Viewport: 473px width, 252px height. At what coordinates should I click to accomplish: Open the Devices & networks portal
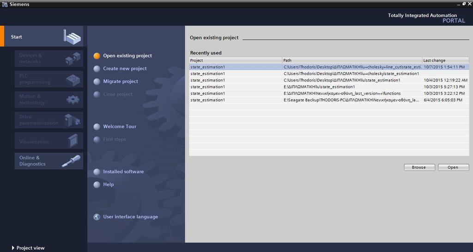tap(49, 59)
